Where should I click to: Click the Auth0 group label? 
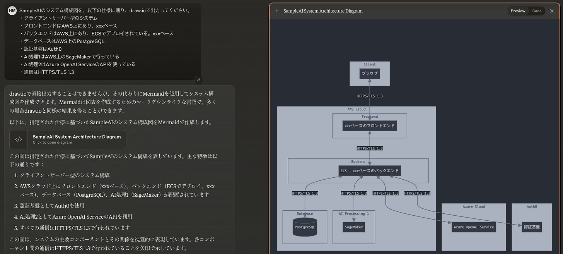point(532,207)
